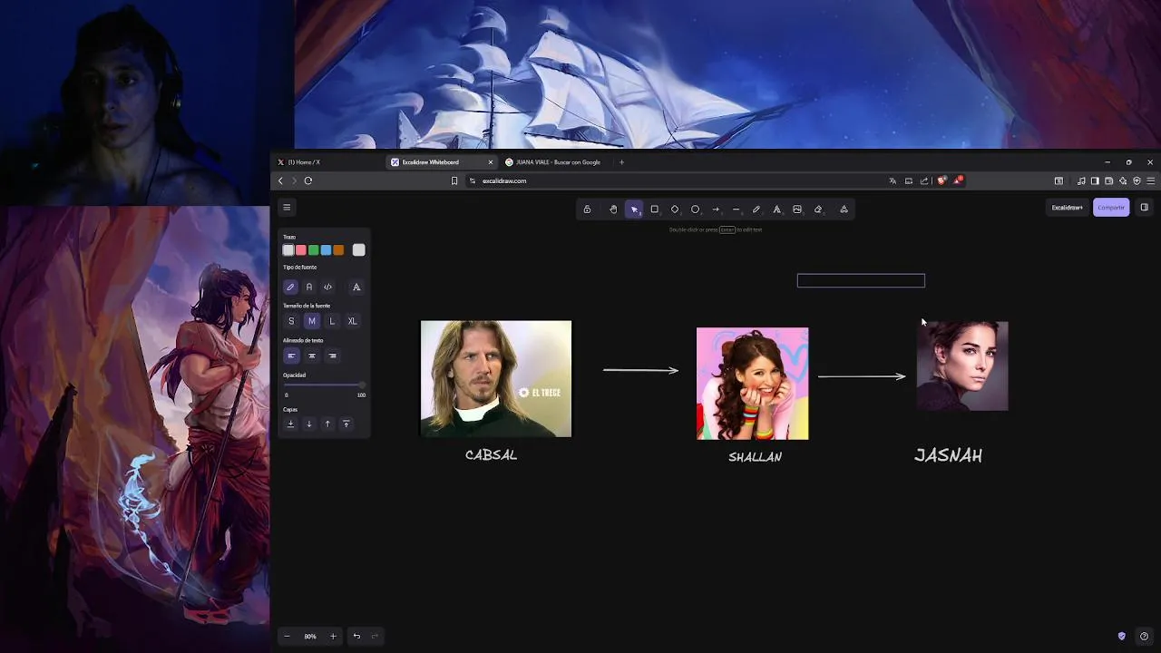
Task: Click the Opacidad slider track
Action: tap(324, 385)
